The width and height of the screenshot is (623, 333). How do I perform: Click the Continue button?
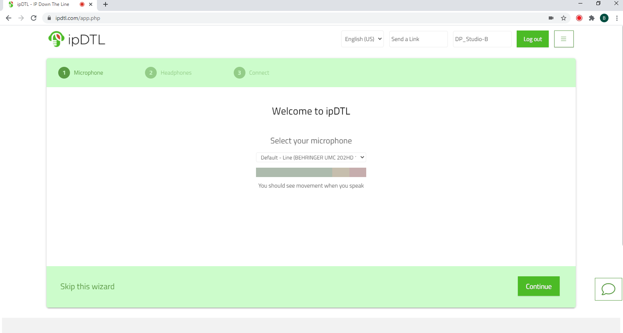pos(539,286)
